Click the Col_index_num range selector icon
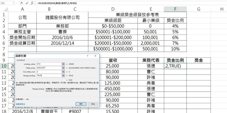The width and height of the screenshot is (227, 113). point(63,72)
